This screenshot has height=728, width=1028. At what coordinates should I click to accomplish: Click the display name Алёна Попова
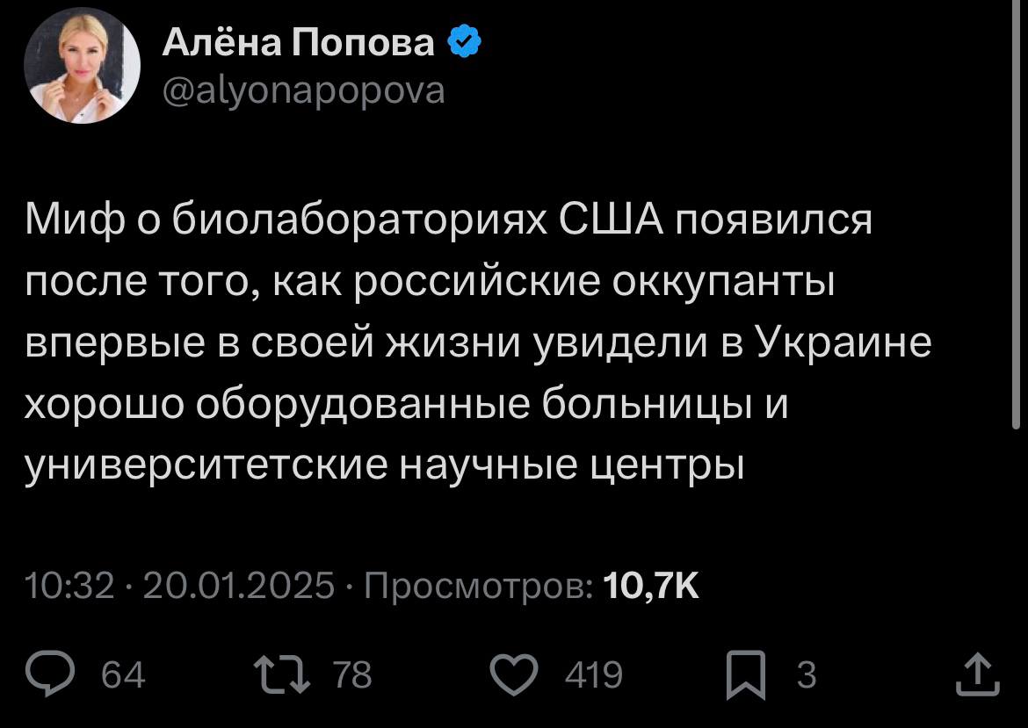click(x=298, y=41)
